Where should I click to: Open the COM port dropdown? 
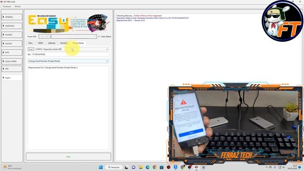72,49
